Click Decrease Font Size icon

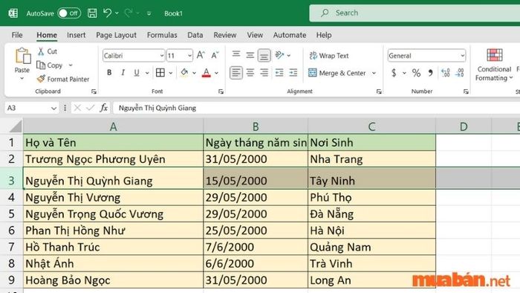[x=215, y=55]
